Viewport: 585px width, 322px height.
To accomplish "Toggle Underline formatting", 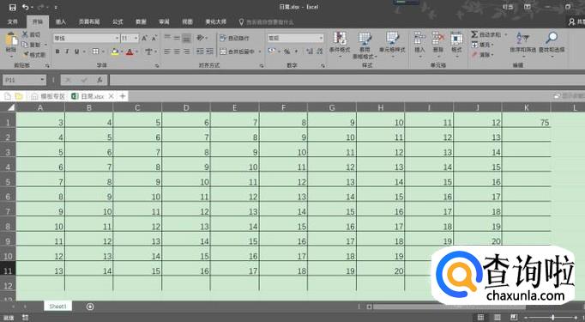I will click(x=76, y=52).
